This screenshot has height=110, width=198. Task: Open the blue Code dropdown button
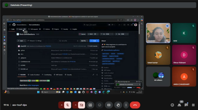click(94, 41)
